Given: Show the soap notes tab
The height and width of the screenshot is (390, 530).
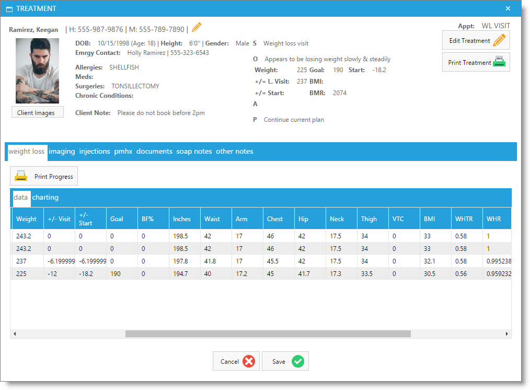Looking at the screenshot, I should (x=194, y=152).
